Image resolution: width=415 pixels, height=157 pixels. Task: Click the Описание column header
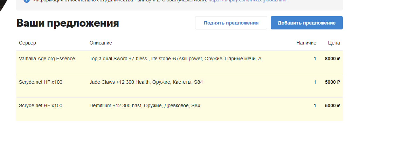pos(101,43)
